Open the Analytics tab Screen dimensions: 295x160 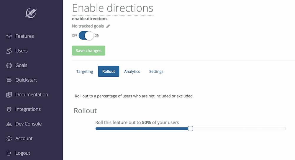tap(132, 71)
